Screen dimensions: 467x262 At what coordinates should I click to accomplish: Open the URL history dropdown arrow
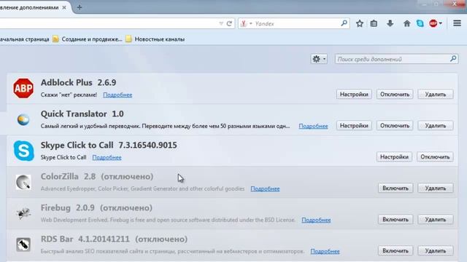pyautogui.click(x=221, y=23)
